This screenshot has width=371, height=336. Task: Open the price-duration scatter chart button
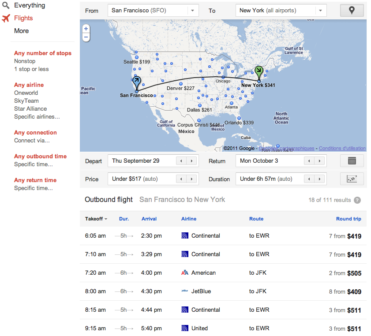(352, 179)
